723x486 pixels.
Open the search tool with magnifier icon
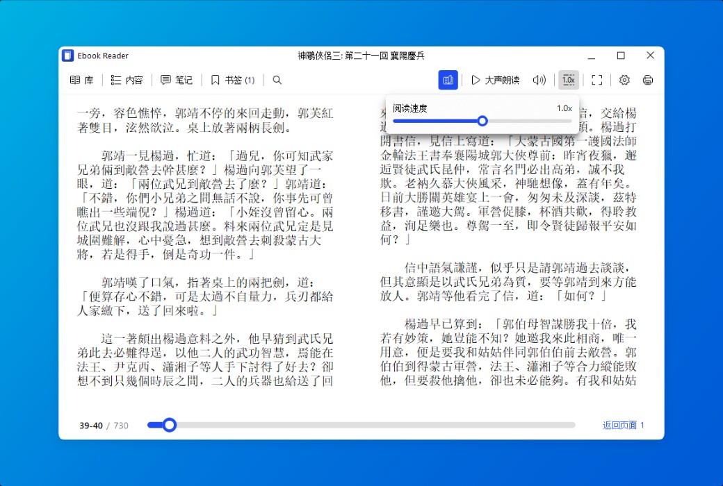click(277, 80)
